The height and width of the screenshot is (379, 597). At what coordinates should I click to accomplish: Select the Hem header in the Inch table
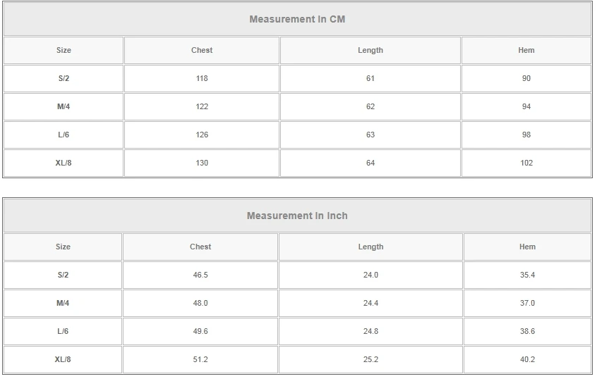click(x=527, y=247)
